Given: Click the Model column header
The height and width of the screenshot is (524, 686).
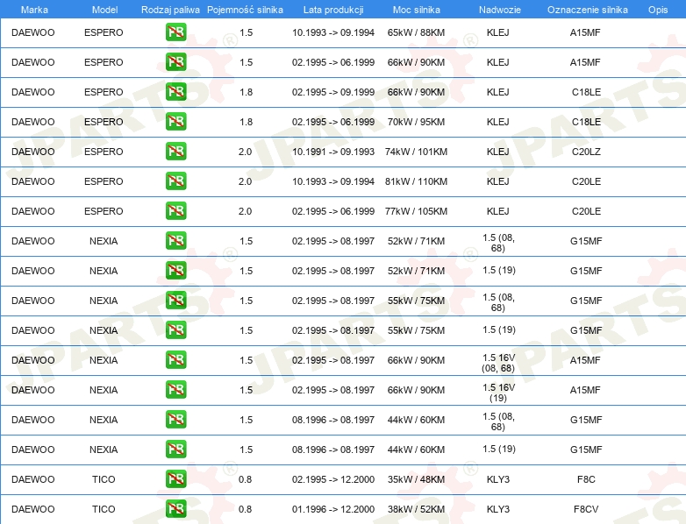Looking at the screenshot, I should coord(104,10).
